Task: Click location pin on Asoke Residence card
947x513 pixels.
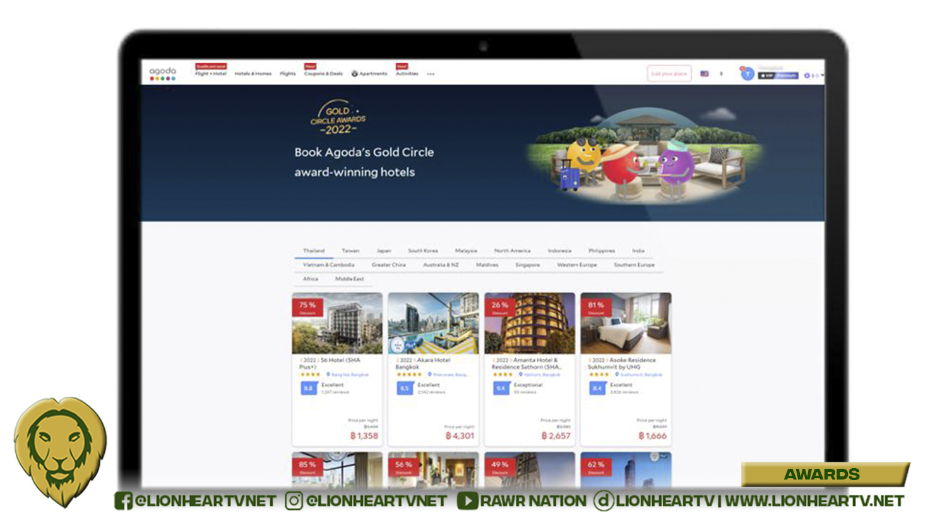Action: (616, 375)
